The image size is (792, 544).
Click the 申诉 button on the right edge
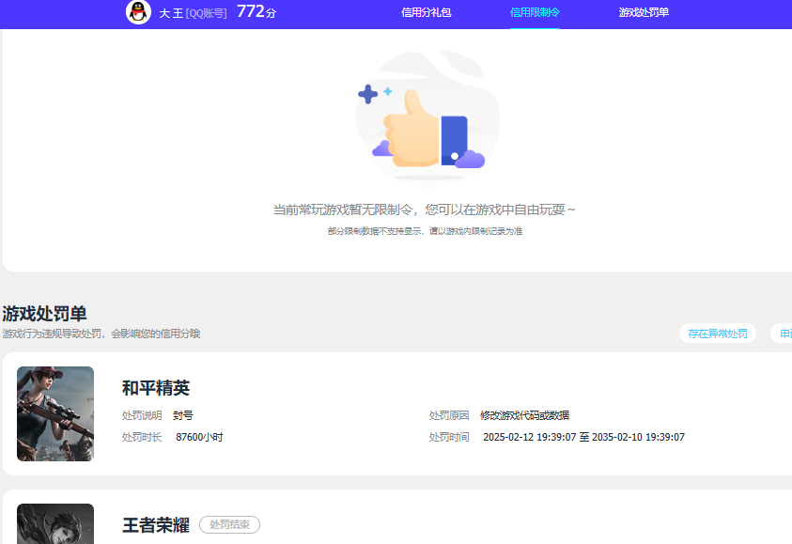pyautogui.click(x=784, y=333)
